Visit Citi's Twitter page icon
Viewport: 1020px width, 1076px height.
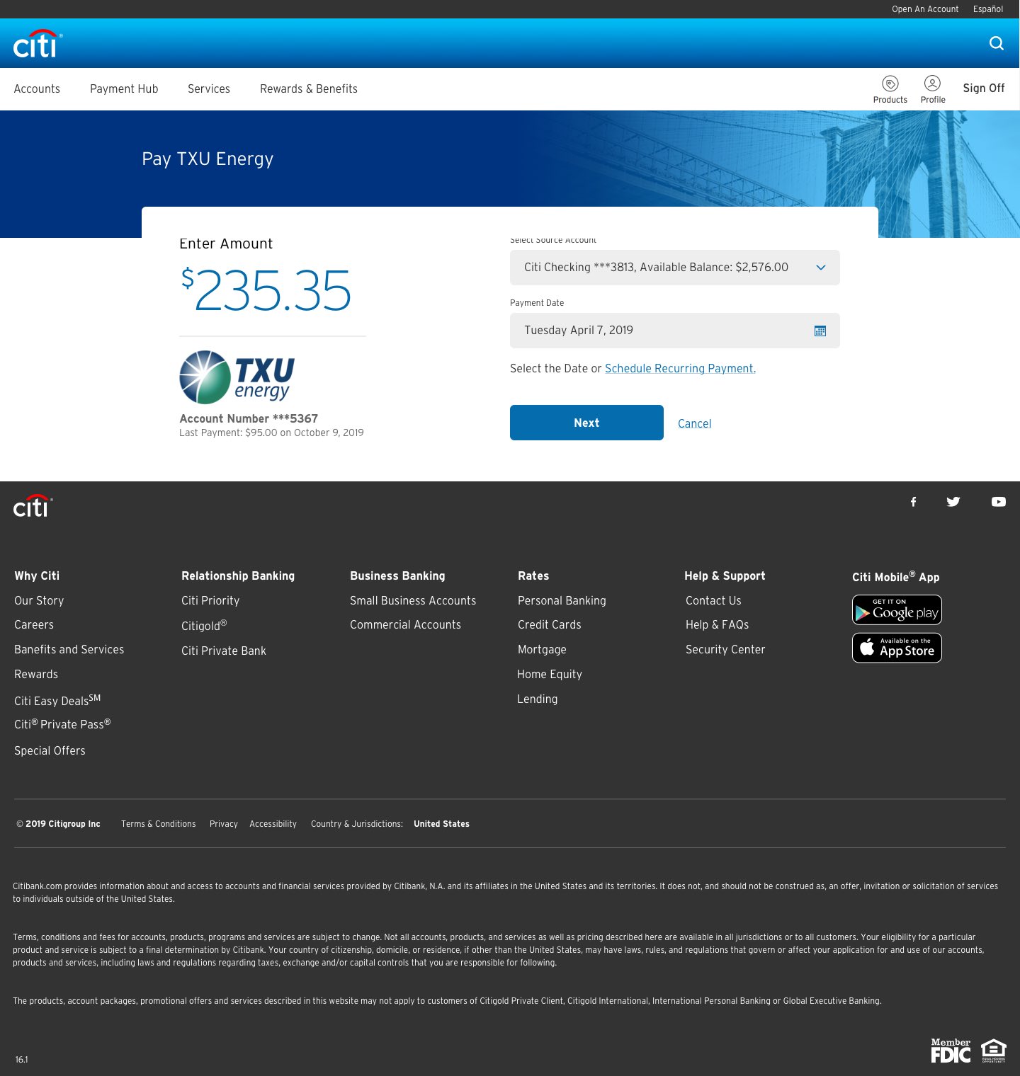pos(953,502)
